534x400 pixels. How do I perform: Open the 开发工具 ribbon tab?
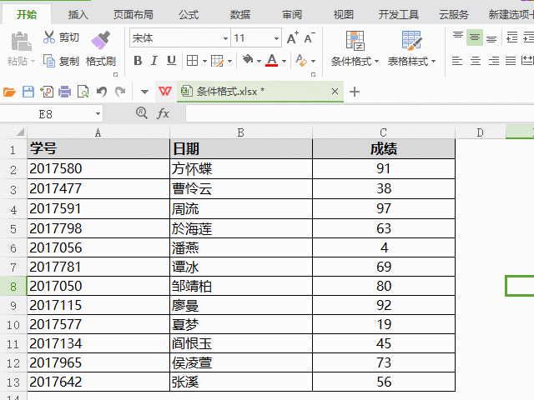coord(399,15)
